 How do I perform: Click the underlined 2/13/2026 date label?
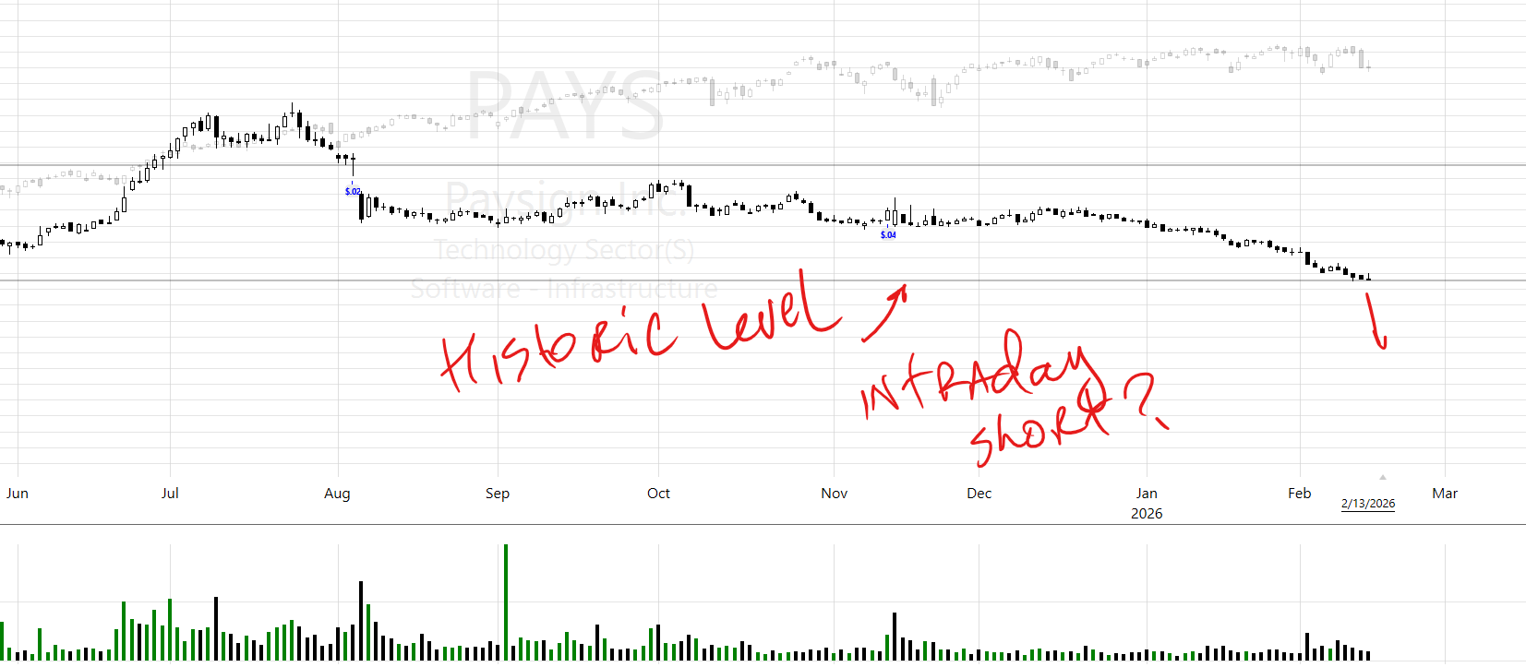[x=1367, y=504]
